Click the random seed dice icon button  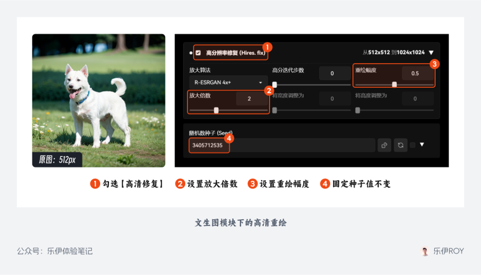384,145
